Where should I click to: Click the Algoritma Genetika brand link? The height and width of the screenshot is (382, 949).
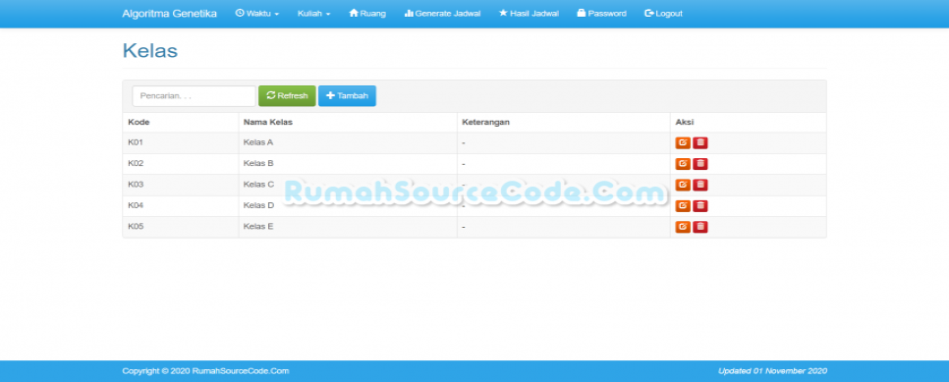[169, 14]
